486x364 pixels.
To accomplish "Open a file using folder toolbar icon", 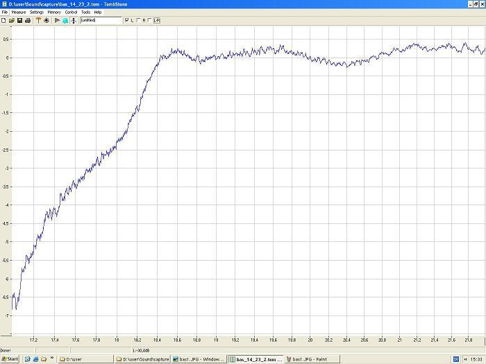I will click(x=12, y=20).
